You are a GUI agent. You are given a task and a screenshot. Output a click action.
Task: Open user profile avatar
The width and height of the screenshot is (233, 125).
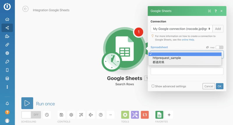[x=7, y=121]
